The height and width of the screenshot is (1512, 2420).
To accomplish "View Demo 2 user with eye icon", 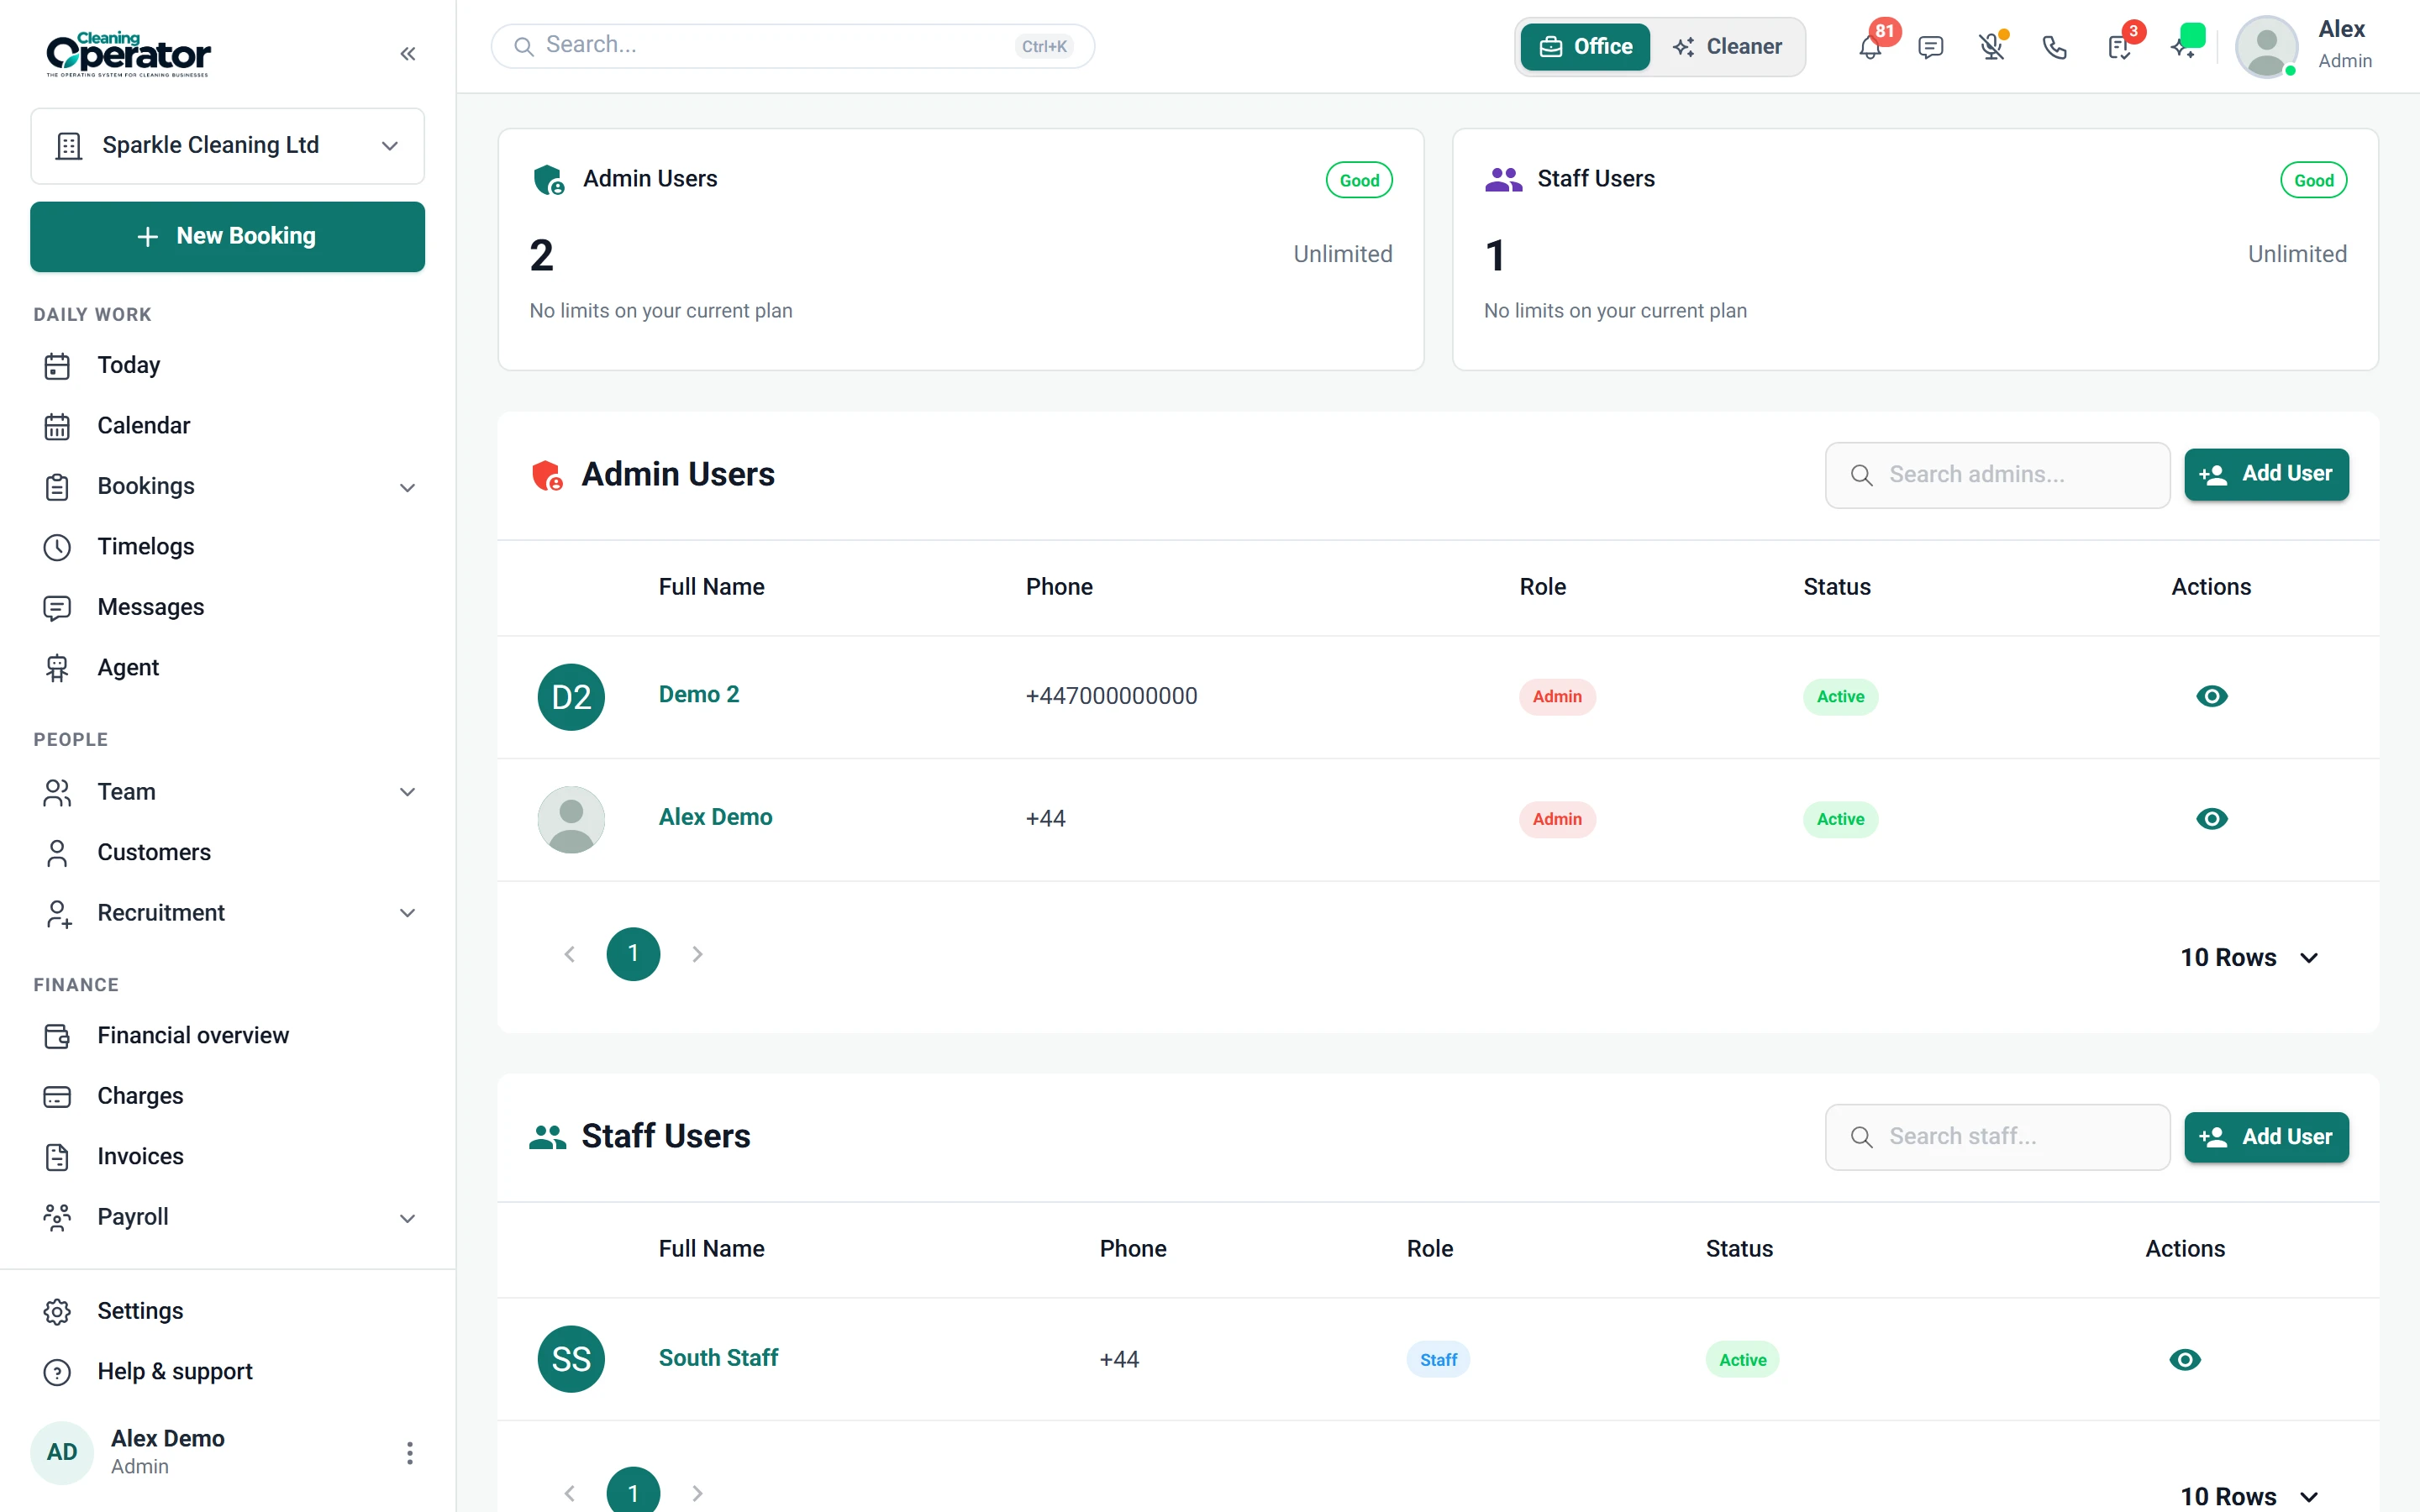I will (2211, 697).
